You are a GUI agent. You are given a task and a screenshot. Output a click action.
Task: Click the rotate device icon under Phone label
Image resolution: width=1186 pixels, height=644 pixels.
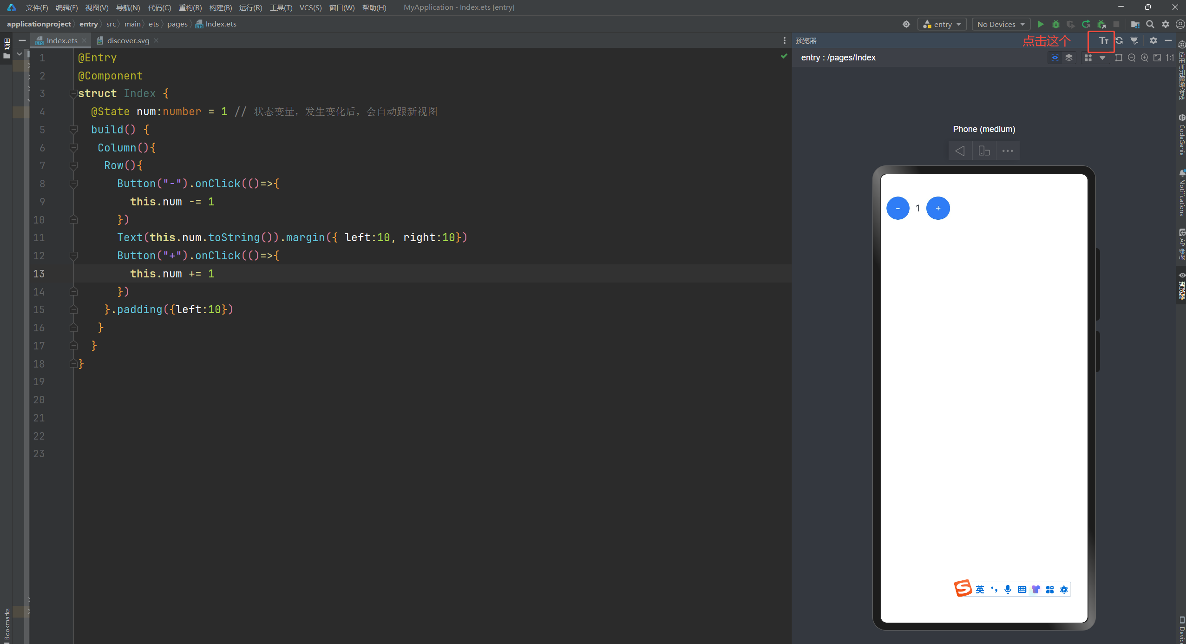[984, 151]
